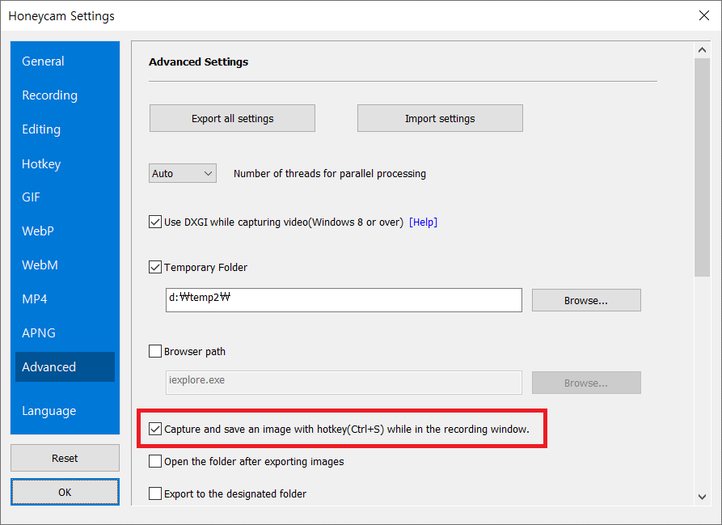This screenshot has height=525, width=722.
Task: Select the Editing tab in sidebar
Action: [x=41, y=129]
